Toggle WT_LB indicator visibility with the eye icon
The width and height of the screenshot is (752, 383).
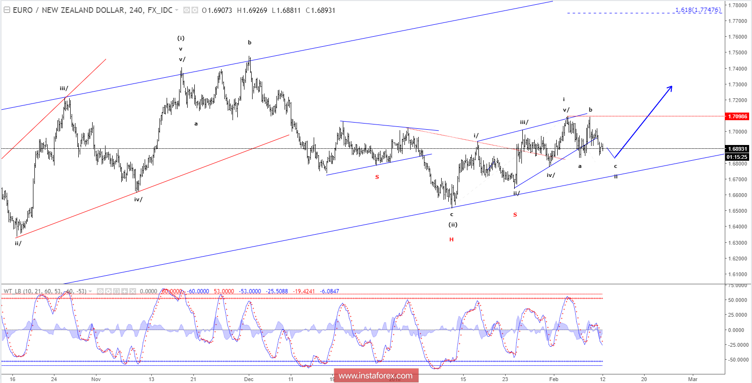(100, 291)
